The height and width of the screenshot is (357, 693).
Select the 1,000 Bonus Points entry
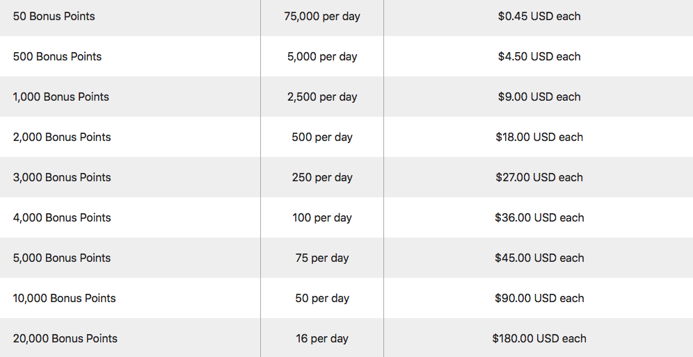[x=61, y=97]
